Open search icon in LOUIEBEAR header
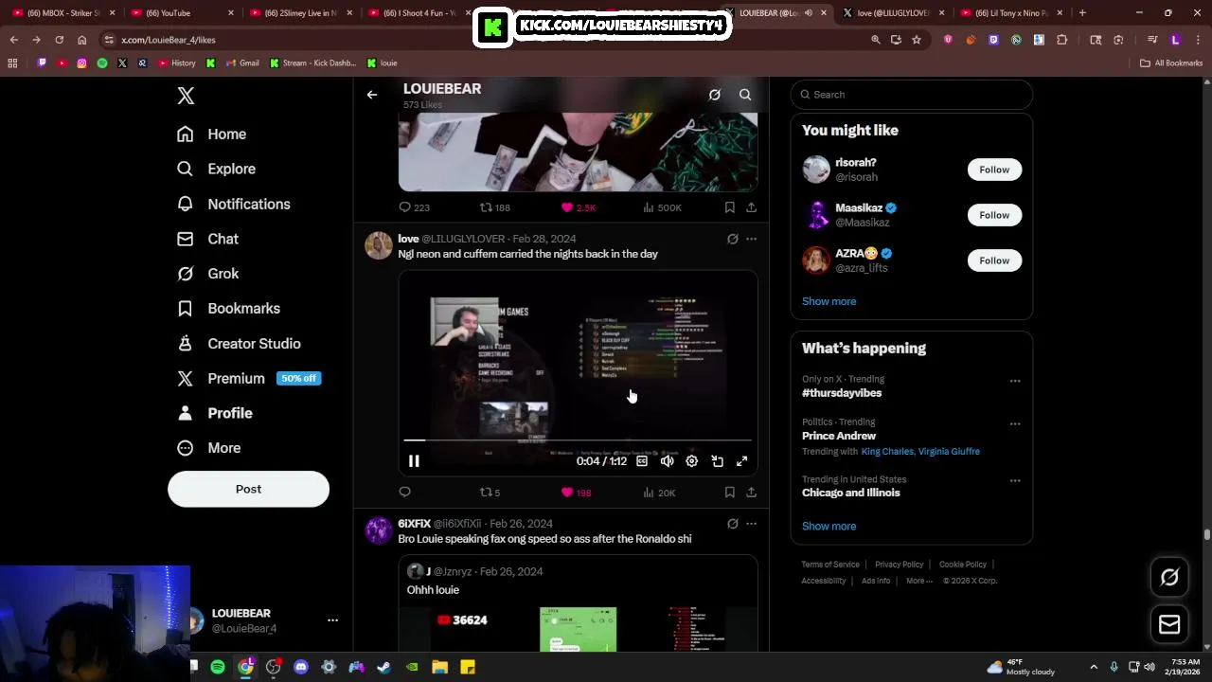1212x682 pixels. pyautogui.click(x=745, y=95)
